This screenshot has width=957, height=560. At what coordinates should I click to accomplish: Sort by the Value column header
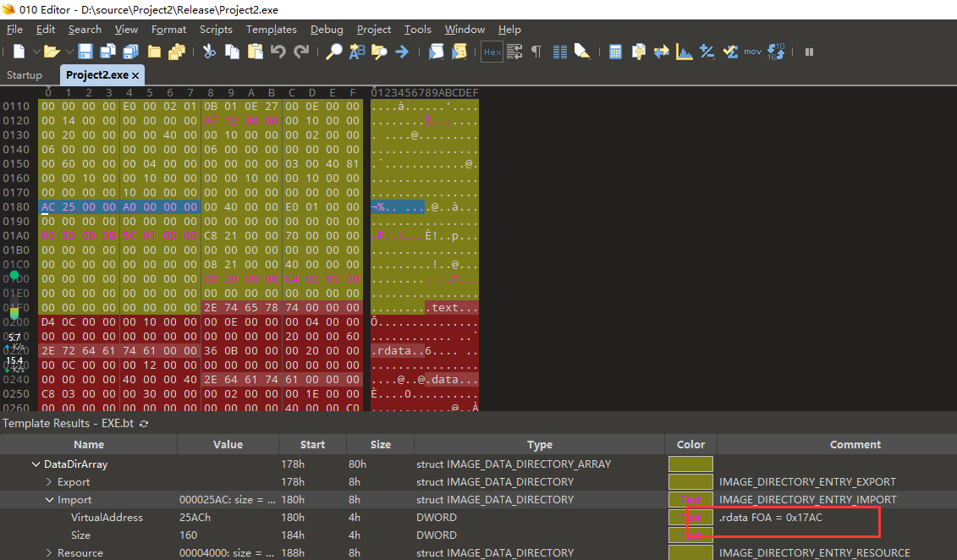228,445
